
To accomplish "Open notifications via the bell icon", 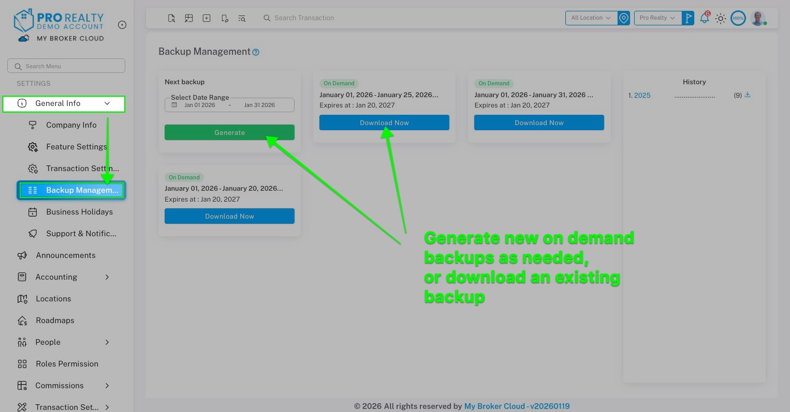I will click(x=705, y=18).
